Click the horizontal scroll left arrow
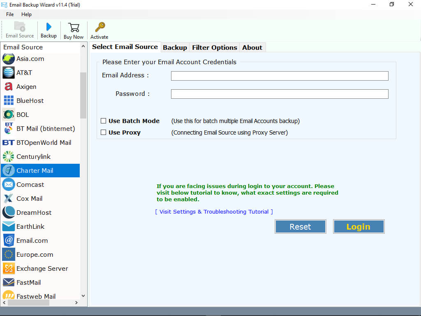This screenshot has width=421, height=316. (x=4, y=303)
